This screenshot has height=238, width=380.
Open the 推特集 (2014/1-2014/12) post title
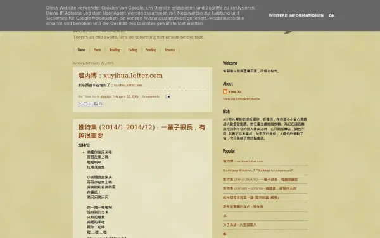(142, 131)
